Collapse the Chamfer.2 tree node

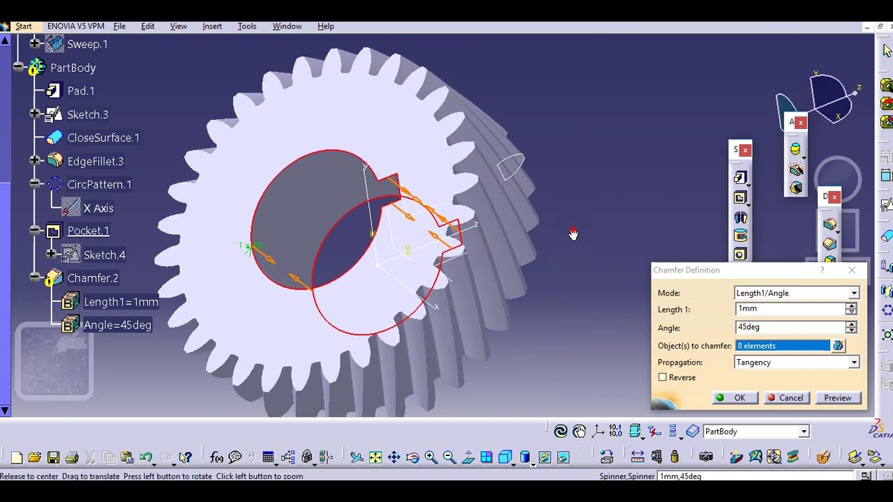click(x=35, y=277)
